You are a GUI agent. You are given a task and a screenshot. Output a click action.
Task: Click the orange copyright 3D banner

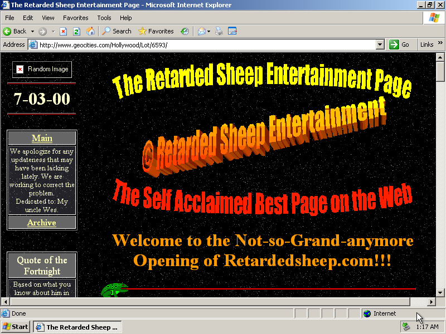[x=264, y=137]
